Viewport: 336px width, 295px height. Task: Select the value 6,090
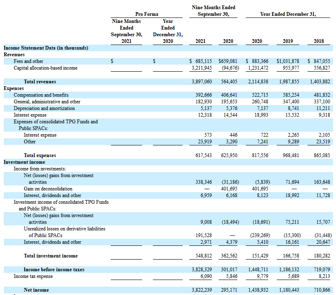(x=206, y=276)
